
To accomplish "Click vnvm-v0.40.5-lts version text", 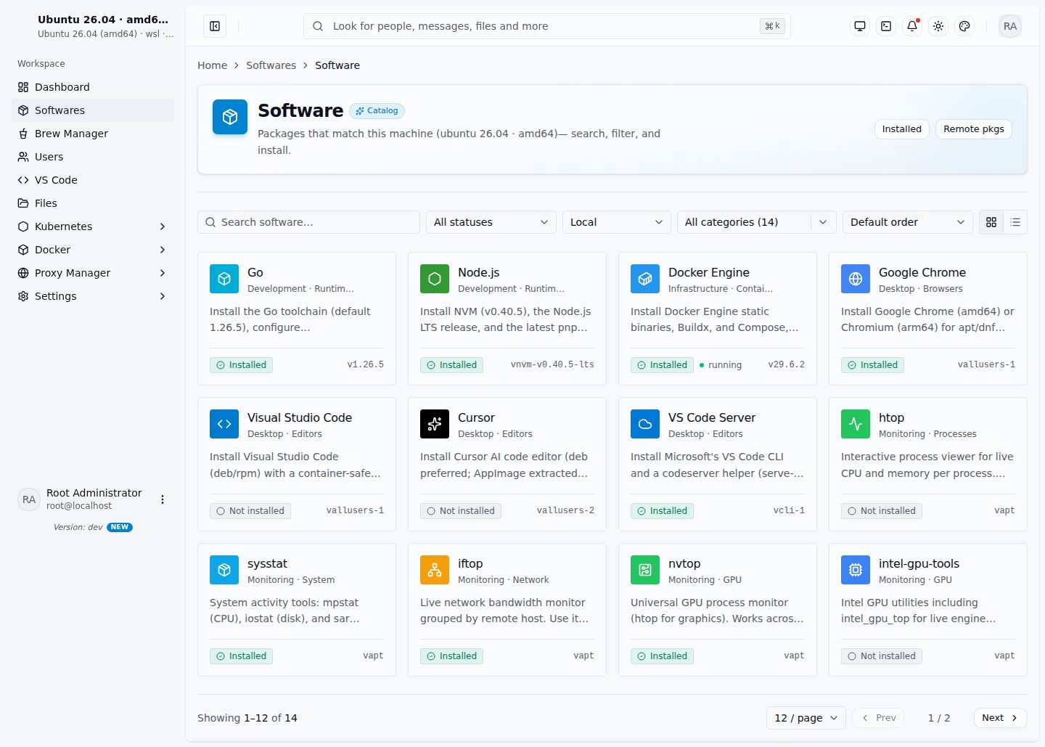I will point(552,365).
